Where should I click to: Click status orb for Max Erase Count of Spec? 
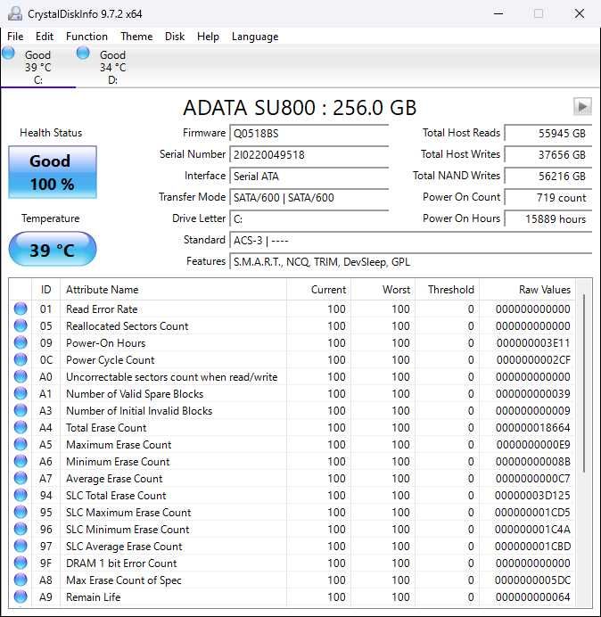[21, 580]
